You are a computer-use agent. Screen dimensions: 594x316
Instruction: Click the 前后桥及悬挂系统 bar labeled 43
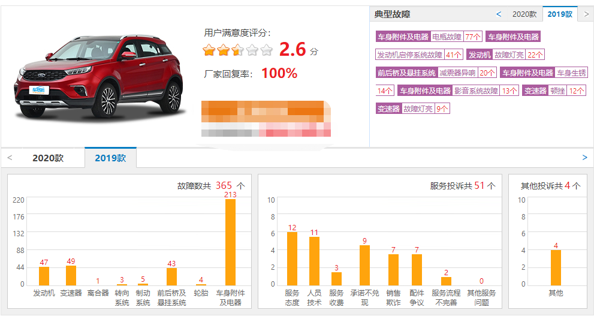[x=171, y=276]
